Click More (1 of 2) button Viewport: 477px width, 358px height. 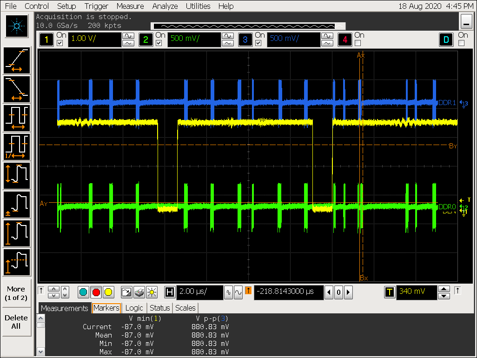[x=16, y=293]
